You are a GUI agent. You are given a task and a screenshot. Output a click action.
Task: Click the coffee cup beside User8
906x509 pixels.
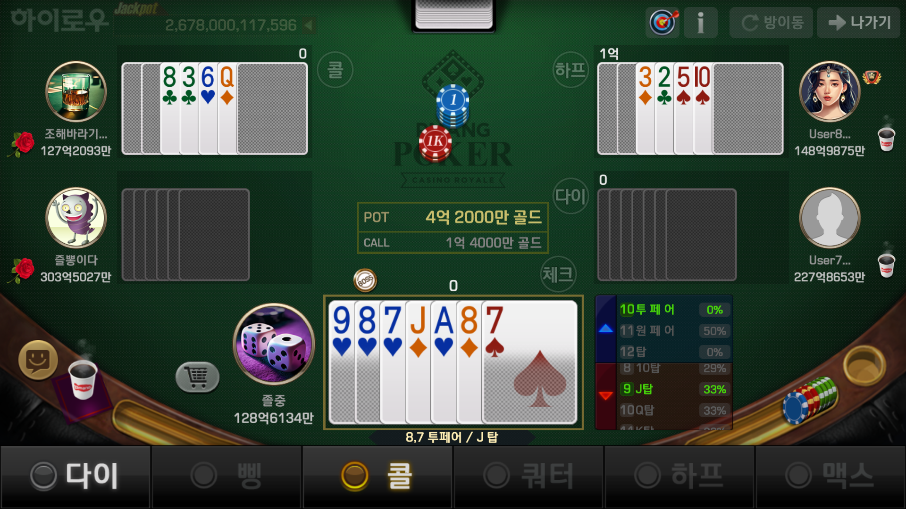886,139
